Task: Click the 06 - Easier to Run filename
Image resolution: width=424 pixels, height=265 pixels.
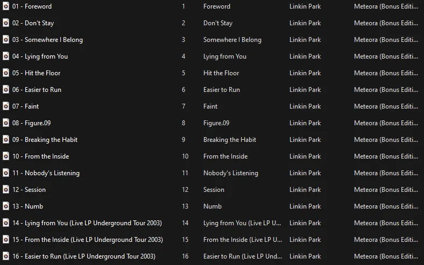Action: pos(37,90)
